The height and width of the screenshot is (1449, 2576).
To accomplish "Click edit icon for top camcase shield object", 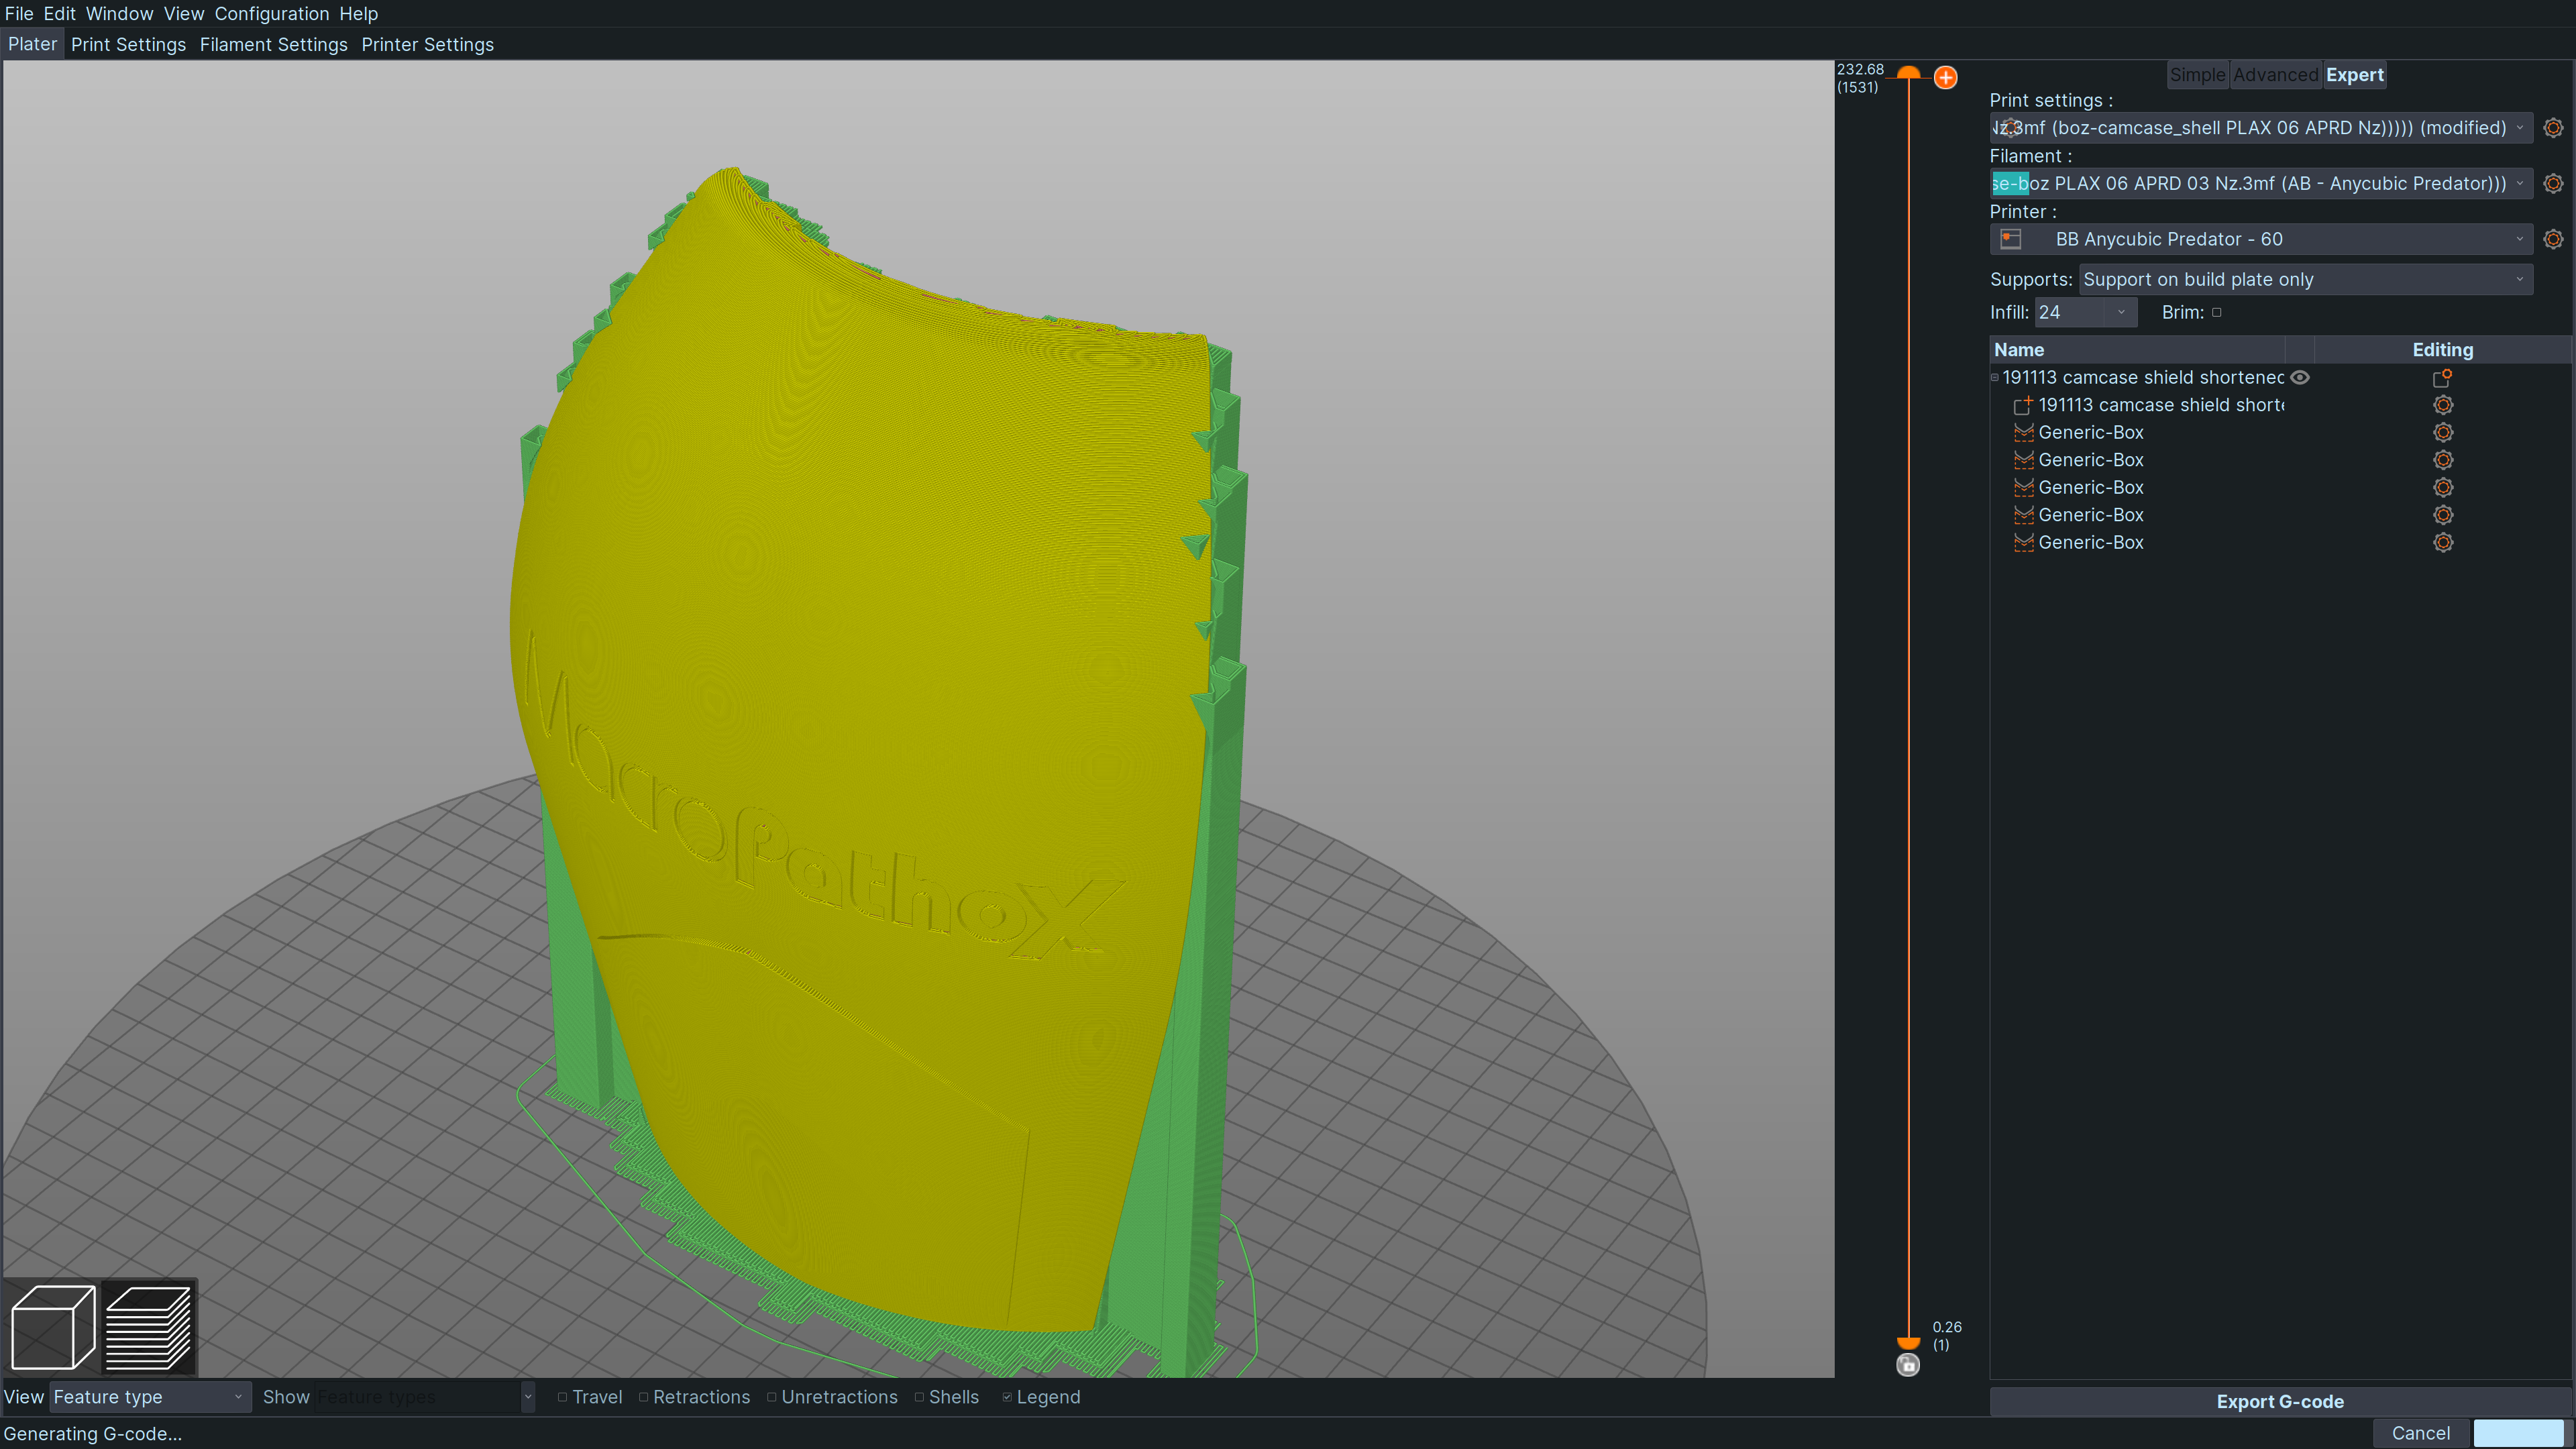I will click(2442, 378).
